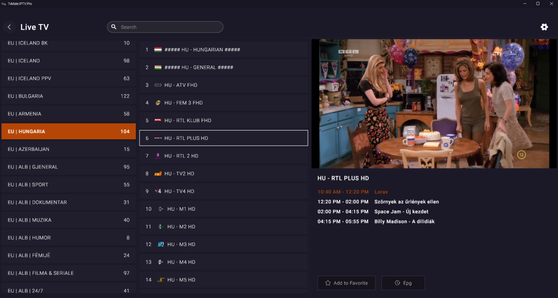Select the EU | ALB | MUZIKA category
558x298 pixels.
pos(68,220)
